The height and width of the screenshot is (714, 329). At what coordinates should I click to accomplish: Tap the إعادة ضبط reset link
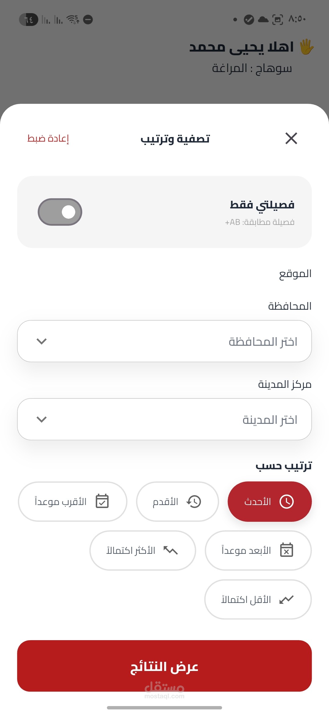[x=48, y=138]
